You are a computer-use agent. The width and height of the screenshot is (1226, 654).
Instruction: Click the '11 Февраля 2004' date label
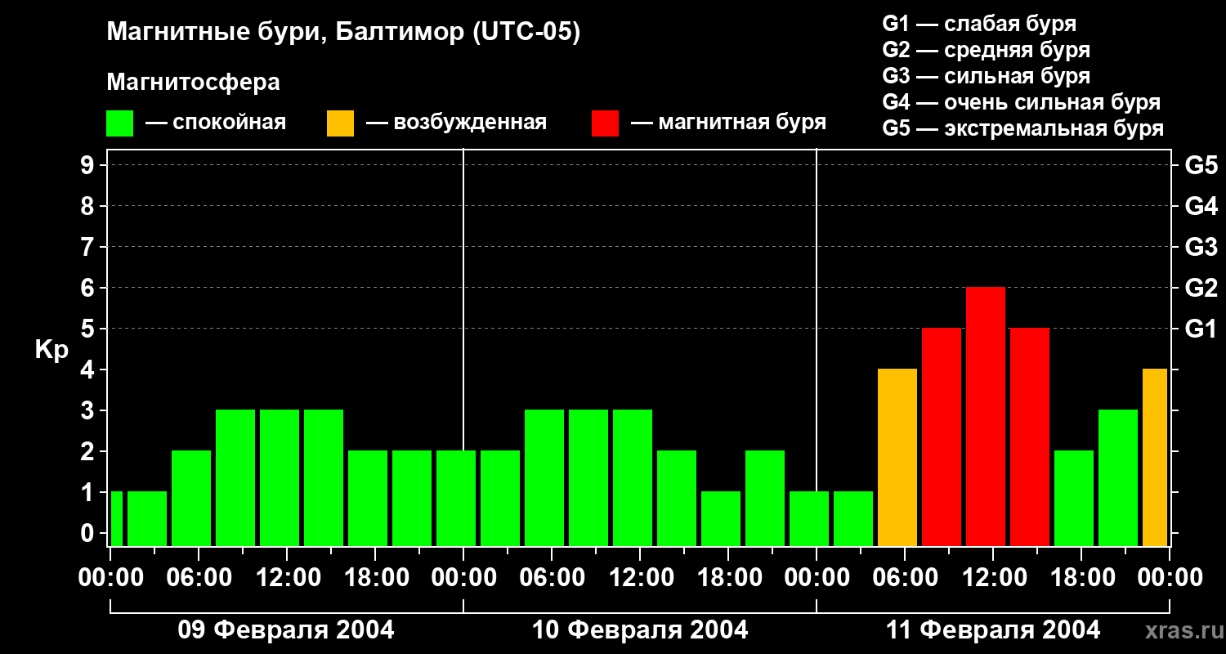pyautogui.click(x=993, y=630)
